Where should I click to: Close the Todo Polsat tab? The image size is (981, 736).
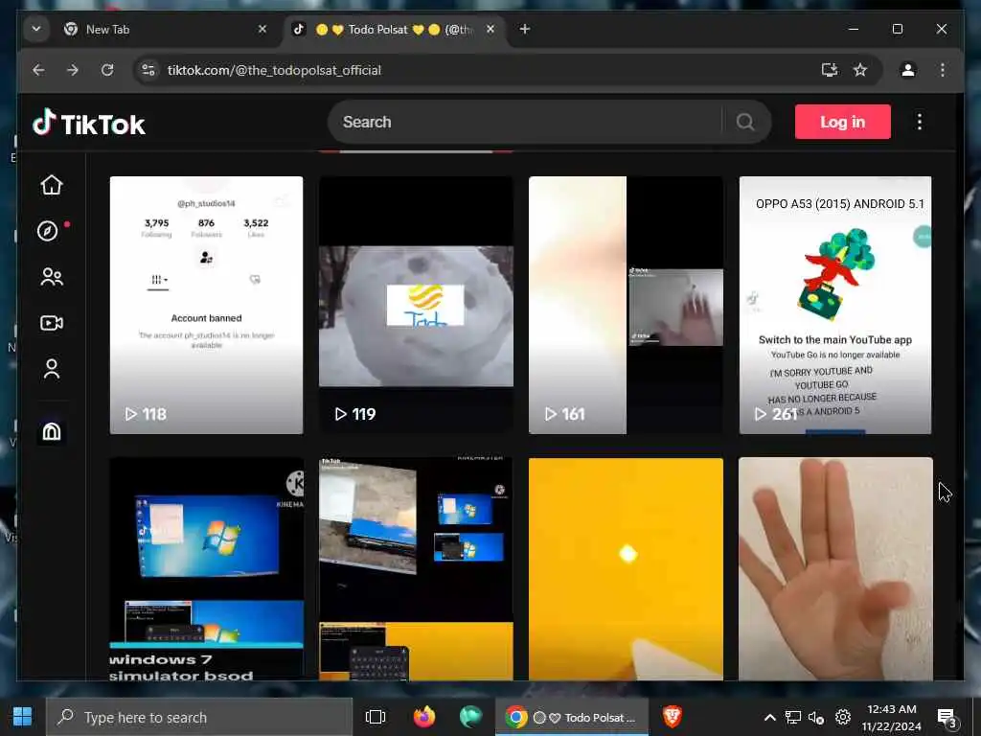tap(490, 29)
